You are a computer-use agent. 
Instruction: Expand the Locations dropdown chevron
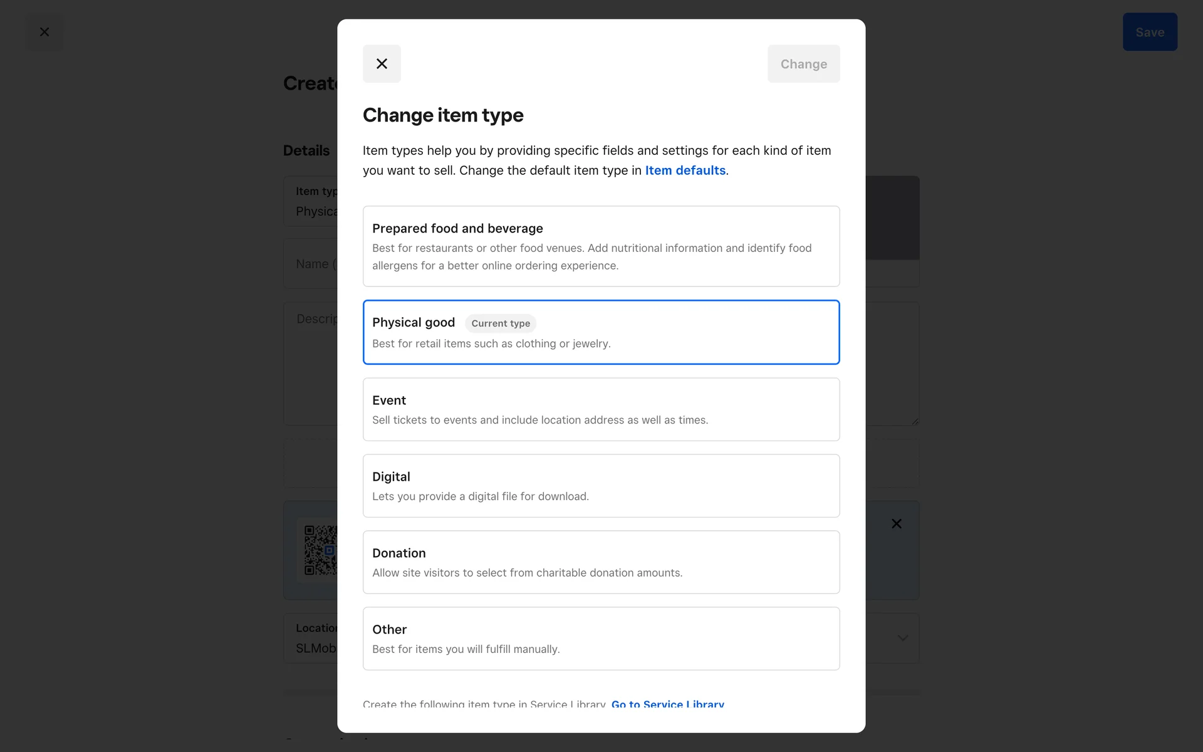click(x=902, y=638)
